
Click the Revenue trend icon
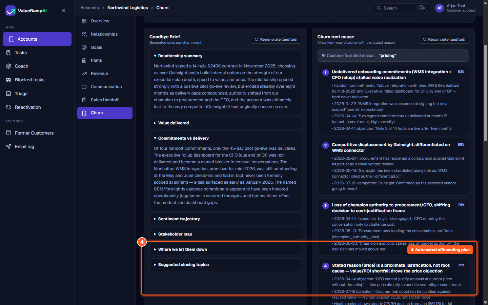point(84,74)
